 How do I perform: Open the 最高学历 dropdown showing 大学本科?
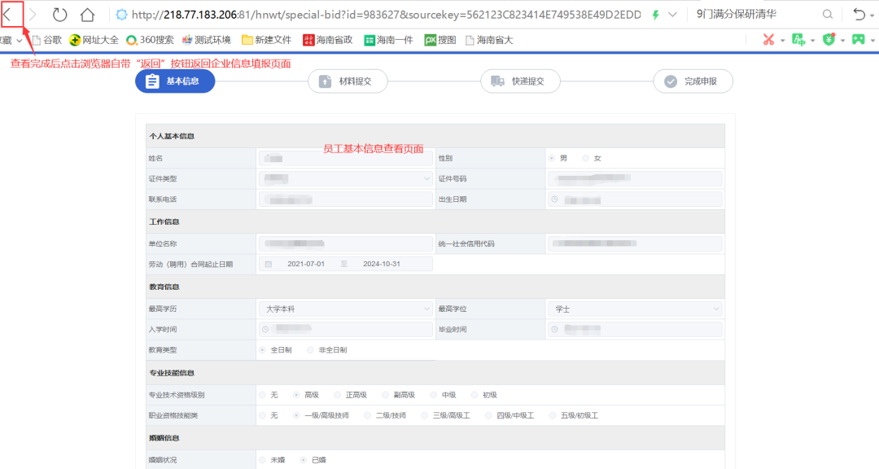click(x=345, y=308)
